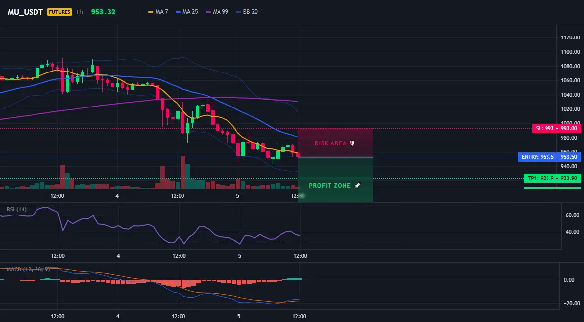Click the MACD -20.00 axis label

click(x=572, y=303)
